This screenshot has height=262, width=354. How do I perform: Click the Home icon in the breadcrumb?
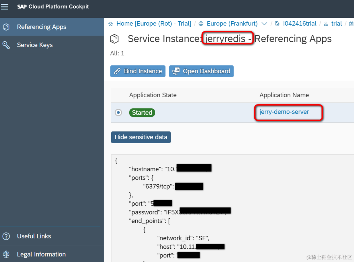point(111,24)
